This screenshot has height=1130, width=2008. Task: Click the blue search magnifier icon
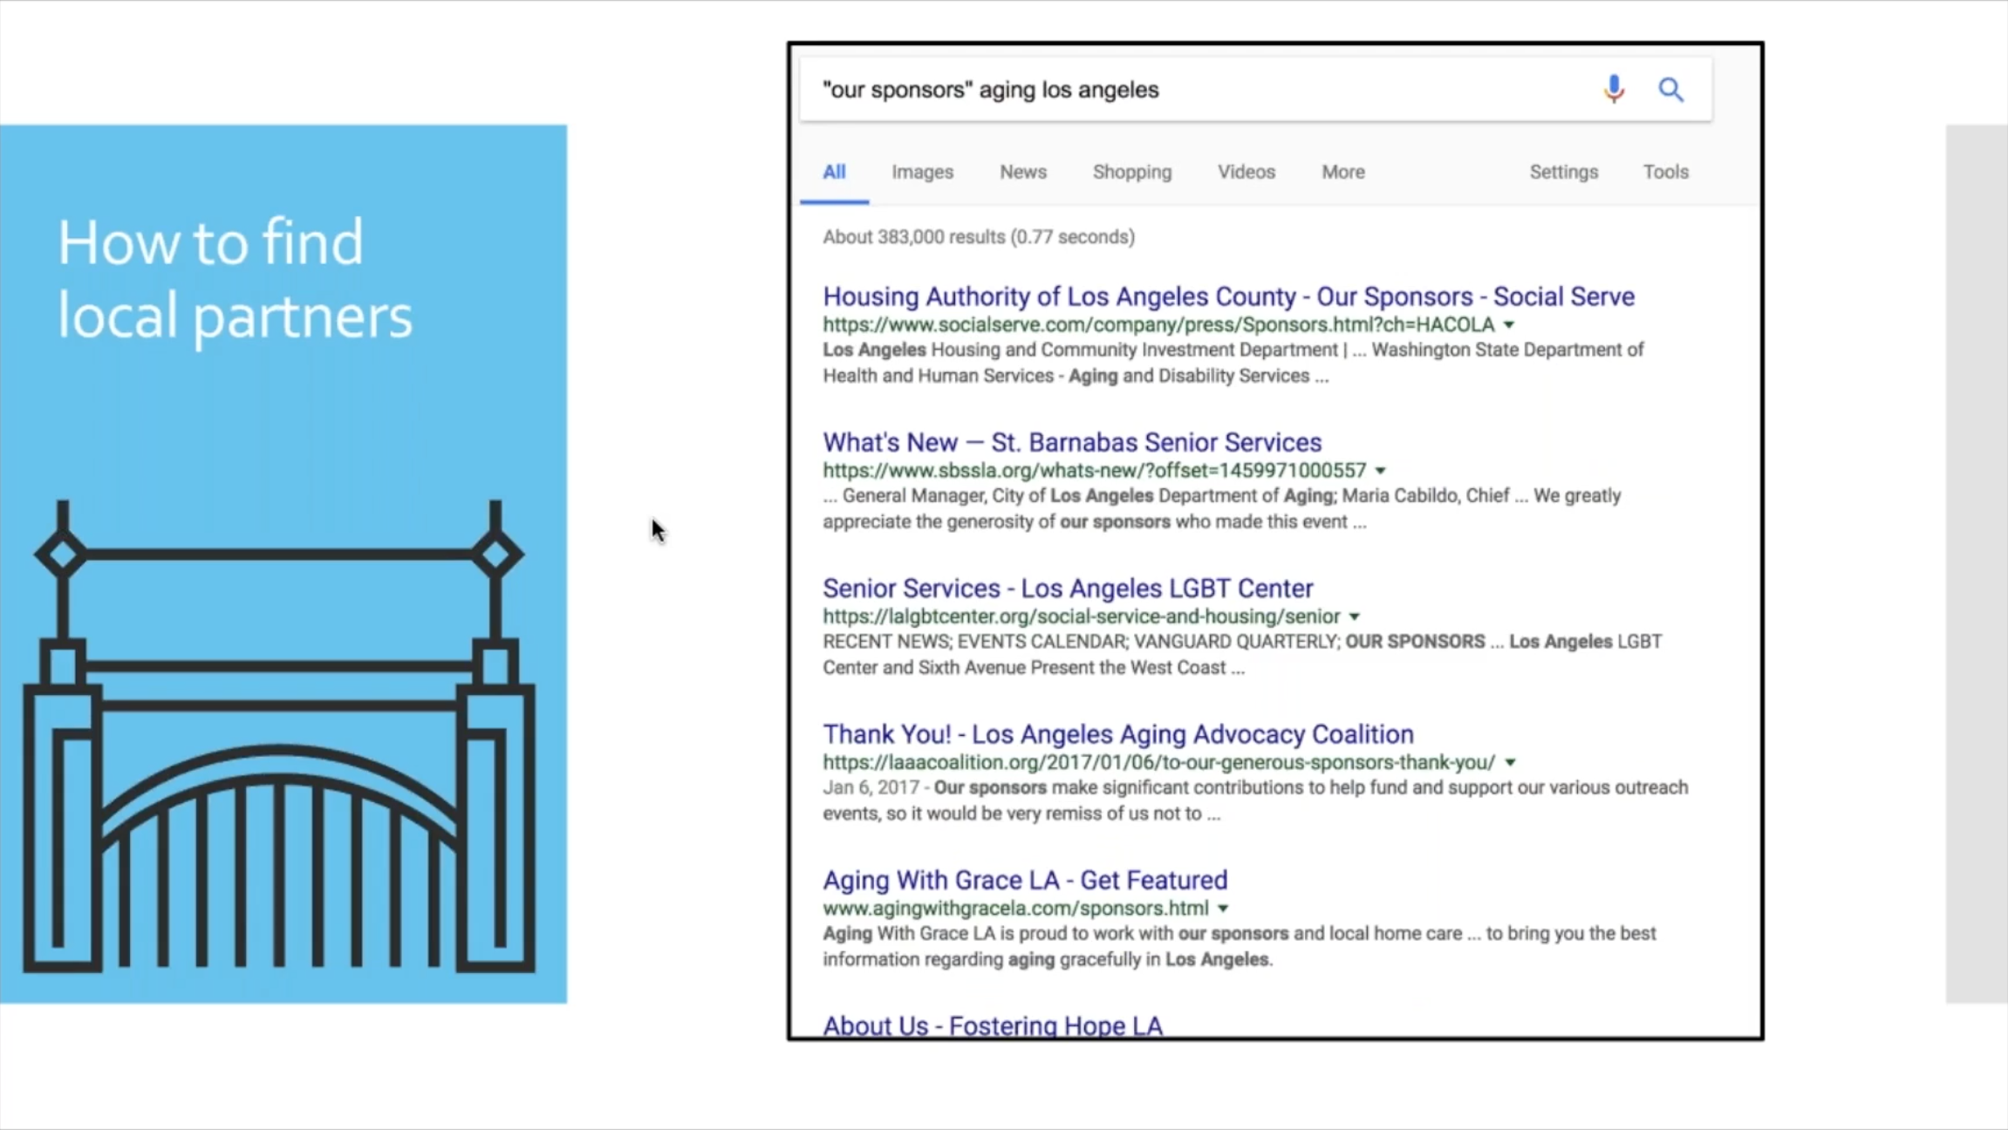(x=1670, y=89)
